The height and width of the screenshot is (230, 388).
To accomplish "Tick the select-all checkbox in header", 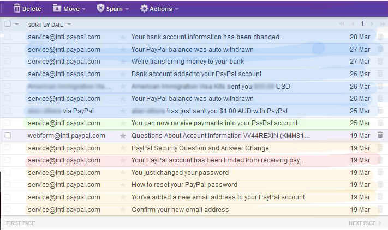I will pyautogui.click(x=8, y=24).
